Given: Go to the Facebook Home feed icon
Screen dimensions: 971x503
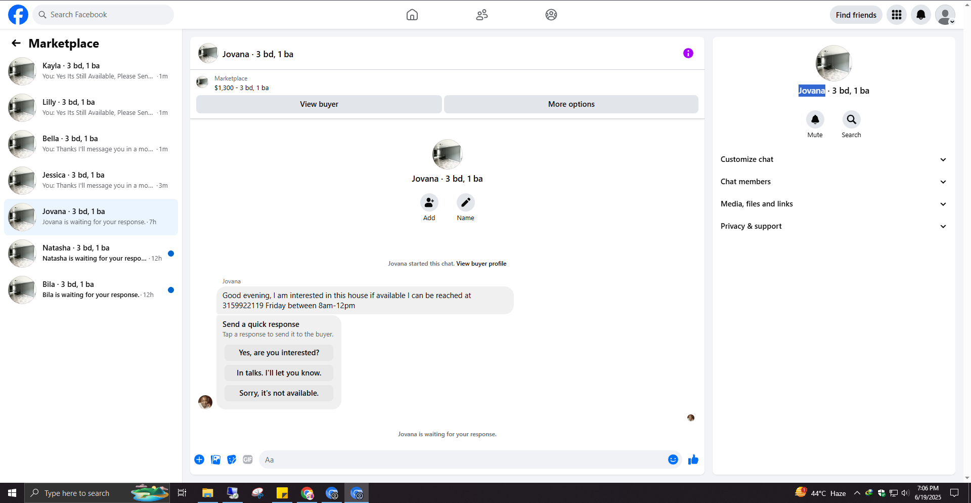Looking at the screenshot, I should tap(412, 15).
